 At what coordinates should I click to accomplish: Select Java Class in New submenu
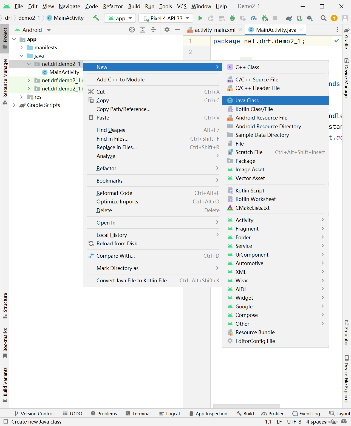[x=275, y=100]
